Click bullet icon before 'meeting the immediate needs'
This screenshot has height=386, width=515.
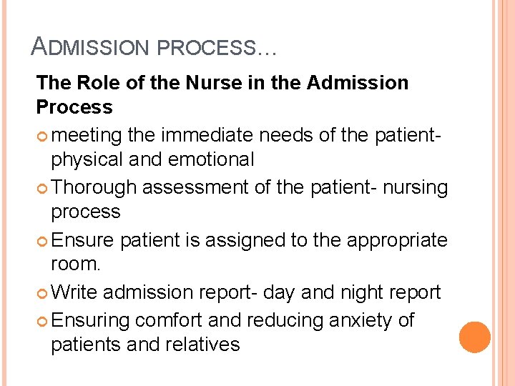coord(42,137)
